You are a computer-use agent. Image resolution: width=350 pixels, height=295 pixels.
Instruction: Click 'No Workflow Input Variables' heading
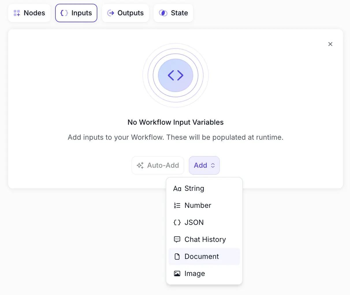[176, 122]
